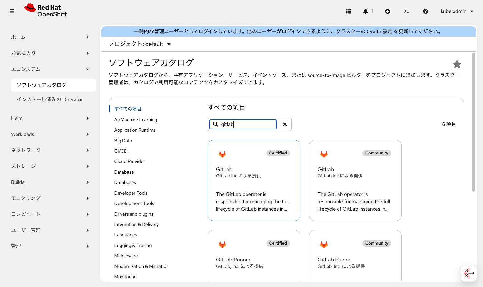Viewport: 483px width, 287px height.
Task: Click the quick create plus icon
Action: point(387,11)
